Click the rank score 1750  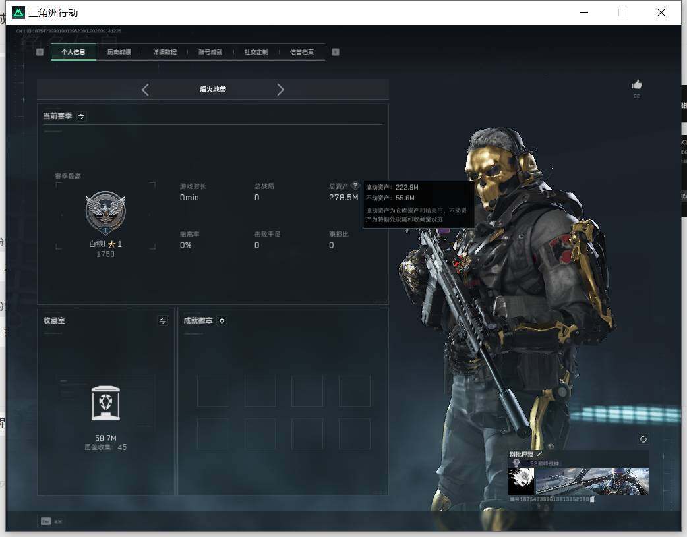click(x=105, y=254)
